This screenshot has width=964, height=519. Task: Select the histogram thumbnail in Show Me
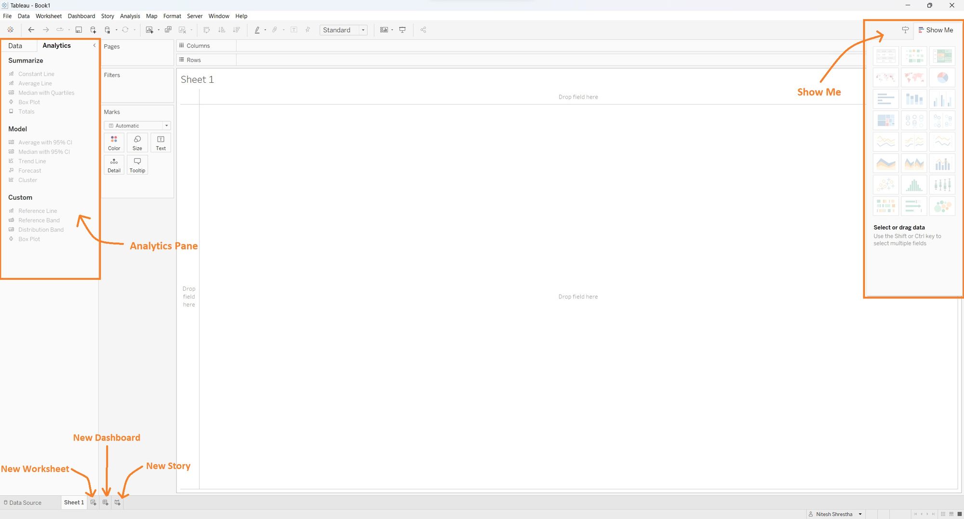click(914, 184)
